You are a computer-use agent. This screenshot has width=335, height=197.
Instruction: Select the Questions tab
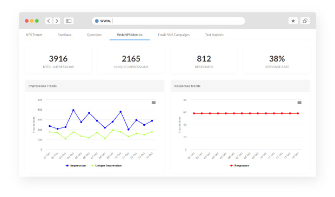pos(94,35)
